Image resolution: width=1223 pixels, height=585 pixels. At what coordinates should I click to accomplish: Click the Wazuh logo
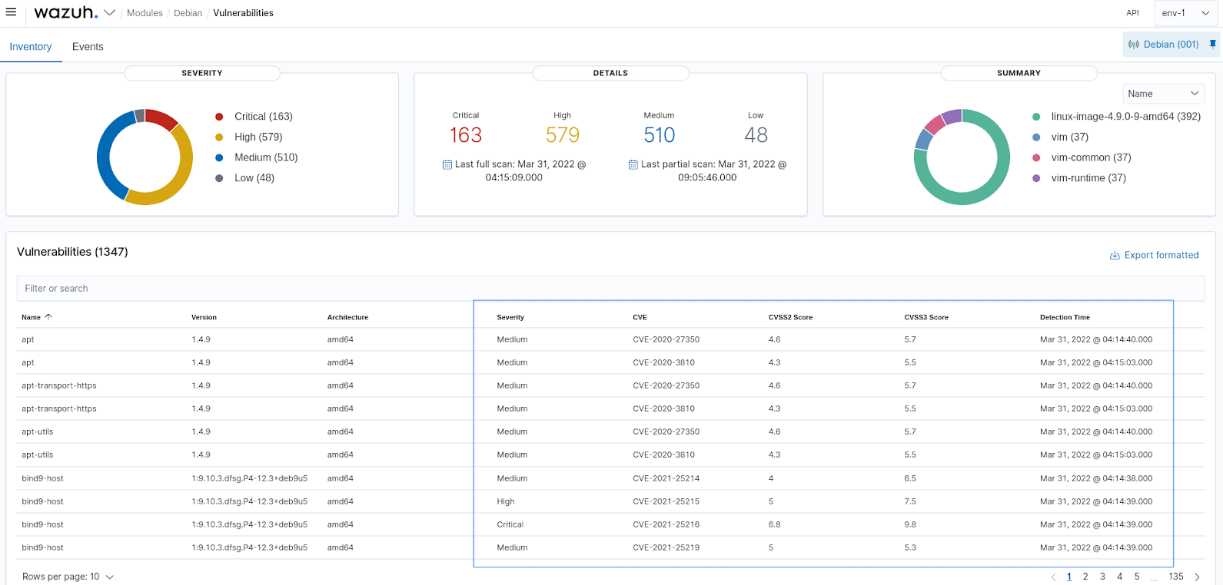(66, 13)
